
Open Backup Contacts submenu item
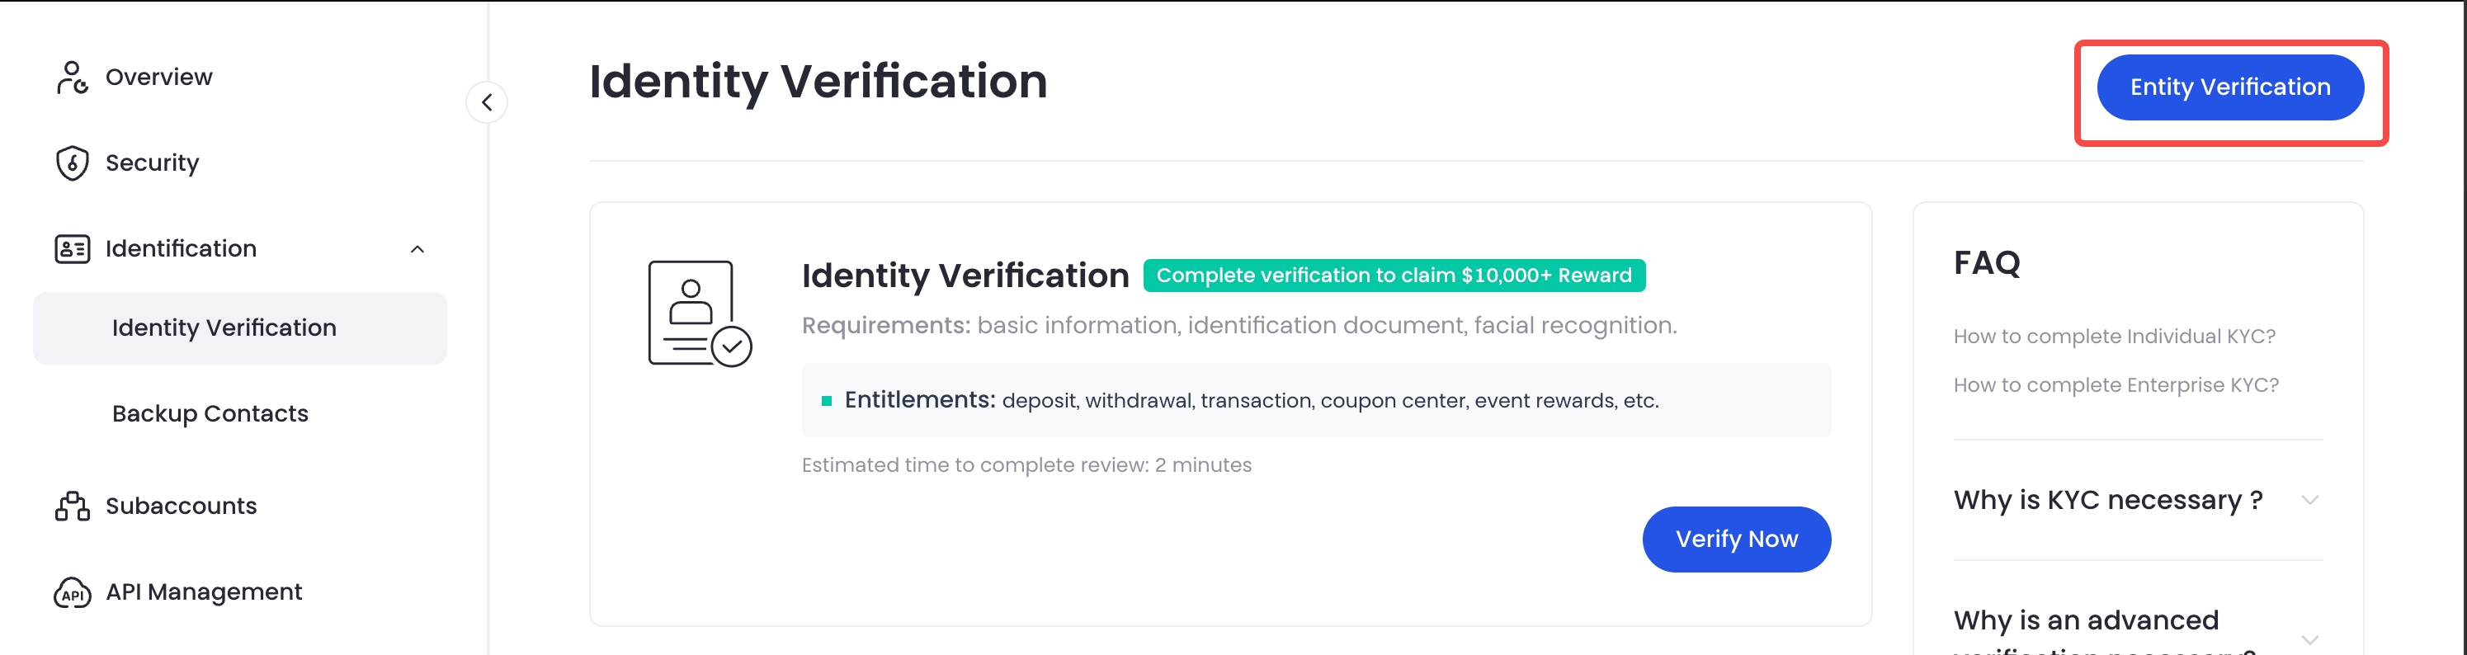(210, 413)
